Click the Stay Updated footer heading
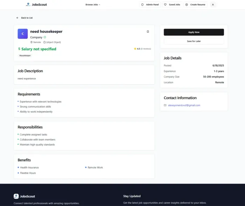 pos(132,196)
